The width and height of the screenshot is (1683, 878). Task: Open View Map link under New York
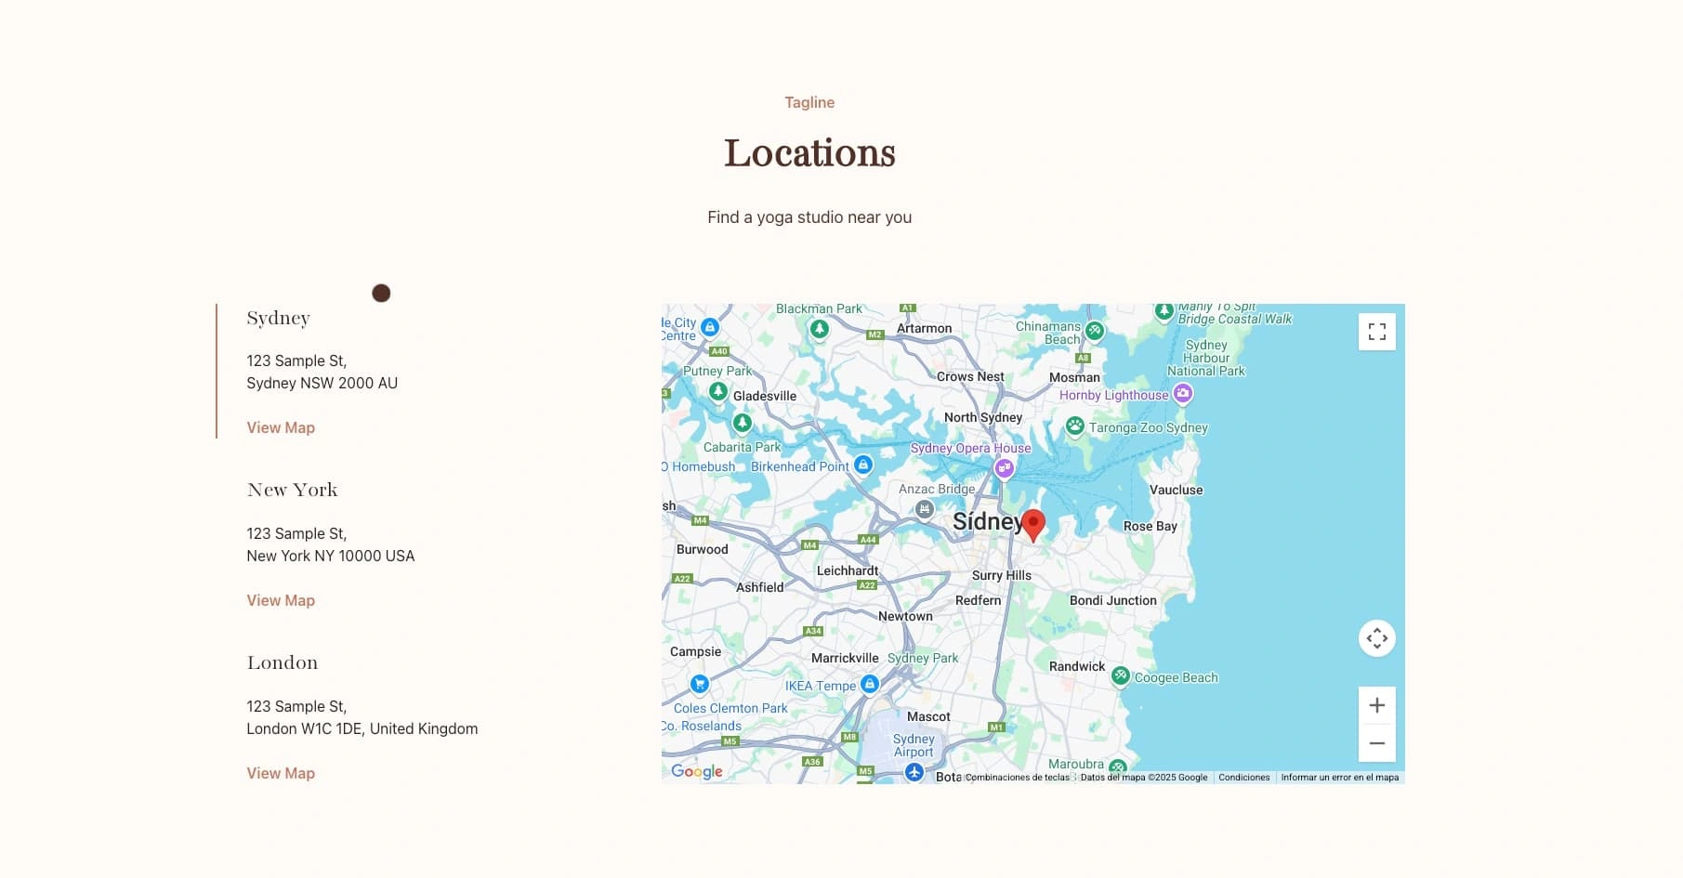coord(281,600)
